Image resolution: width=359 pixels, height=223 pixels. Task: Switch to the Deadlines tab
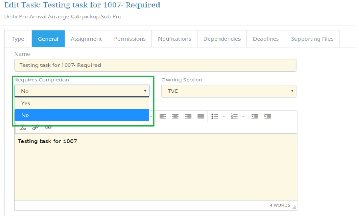pos(266,39)
